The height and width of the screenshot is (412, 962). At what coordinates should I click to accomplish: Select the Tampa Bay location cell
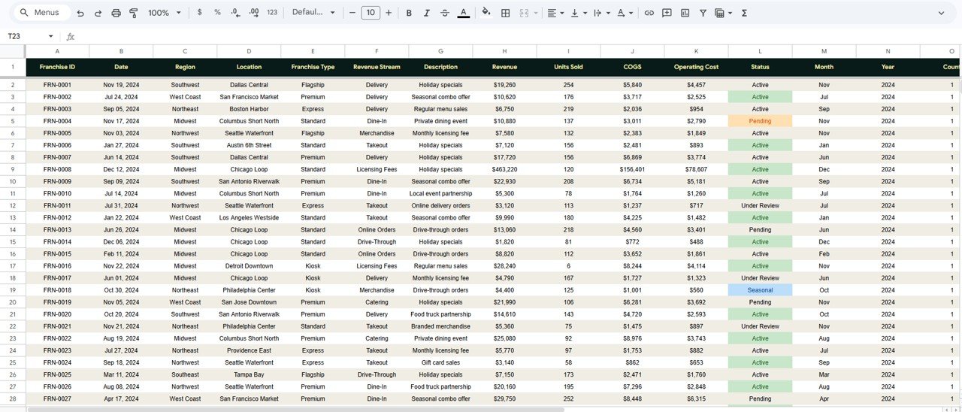(x=249, y=374)
